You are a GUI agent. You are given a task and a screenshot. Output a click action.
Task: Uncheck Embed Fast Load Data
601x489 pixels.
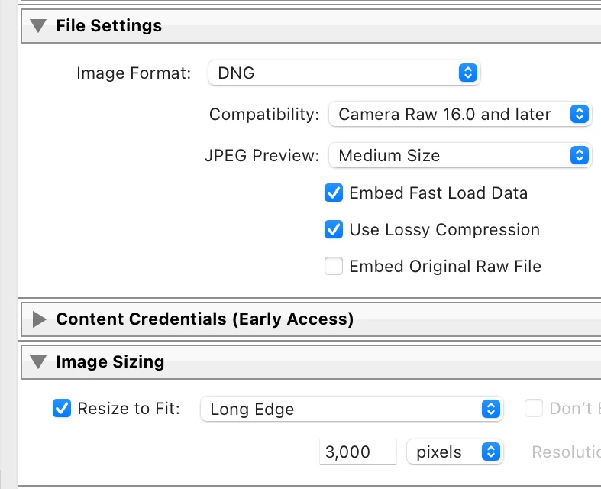pos(334,193)
